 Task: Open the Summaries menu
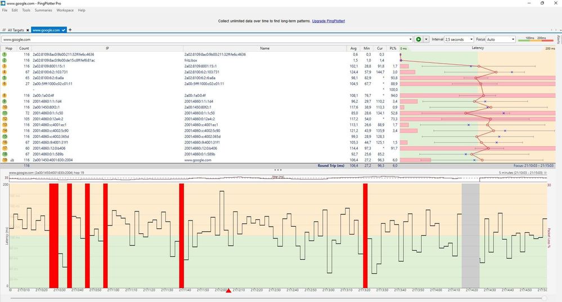click(x=43, y=10)
